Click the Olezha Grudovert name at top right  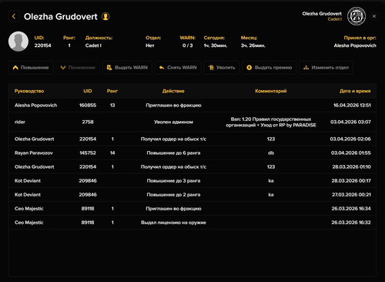pyautogui.click(x=322, y=14)
